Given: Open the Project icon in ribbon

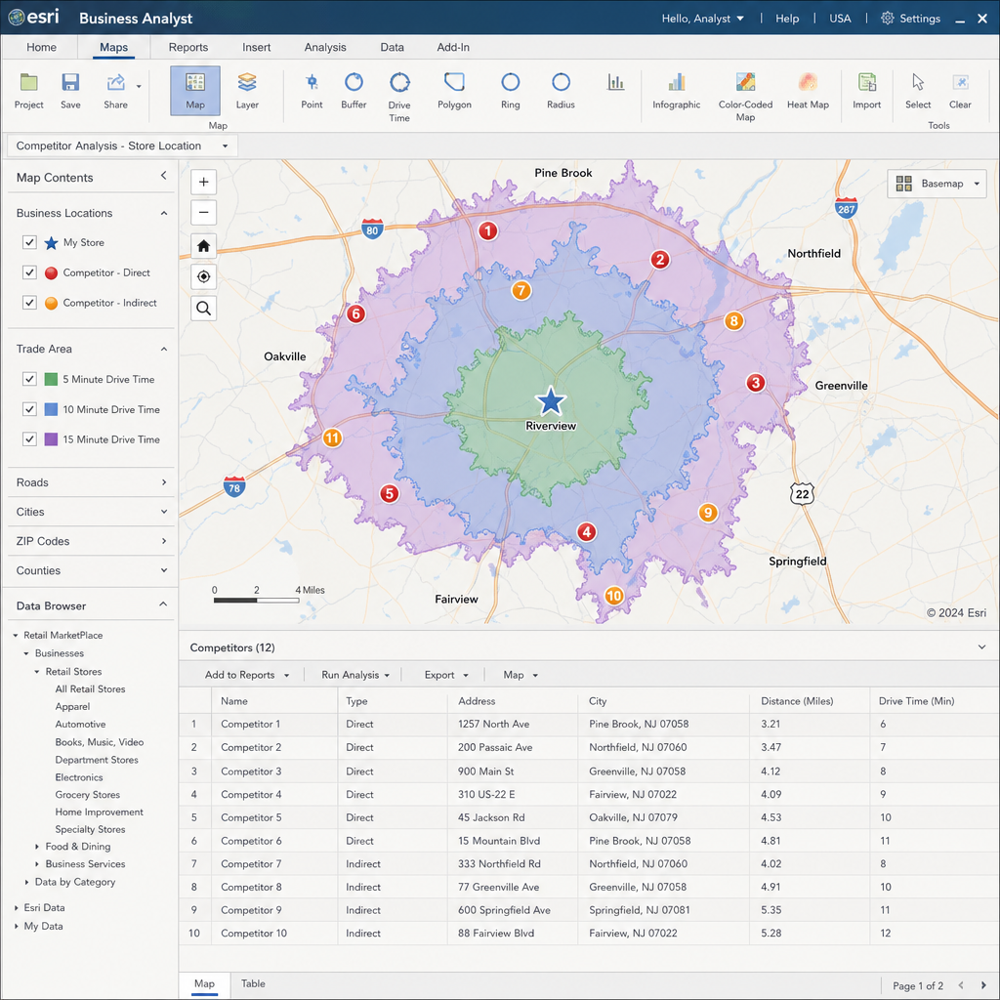Looking at the screenshot, I should [x=28, y=91].
